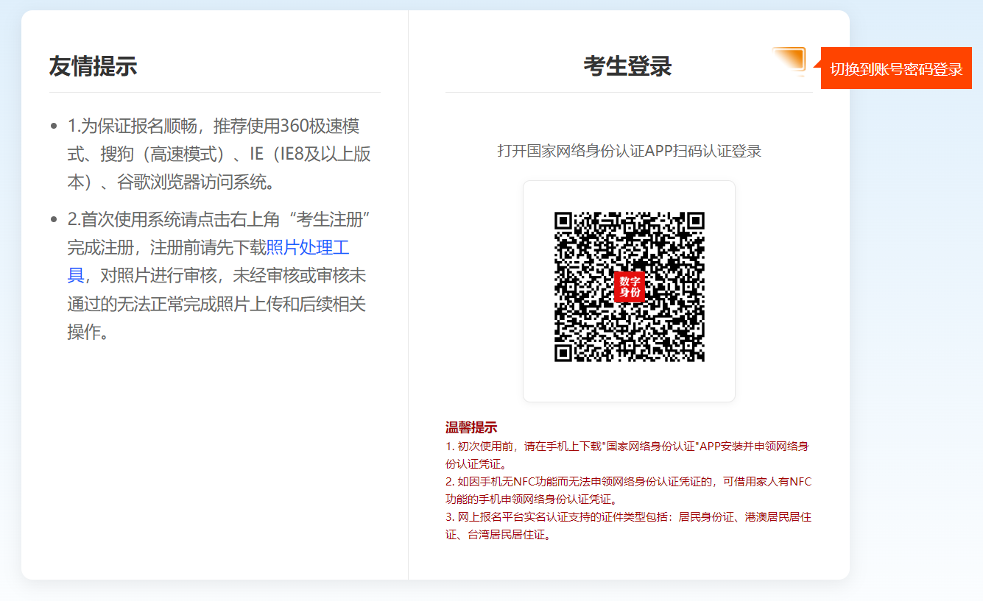Click the 打开国家网络身份认证APP扫码认证登录 instruction text
Viewport: 983px width, 601px height.
point(629,151)
